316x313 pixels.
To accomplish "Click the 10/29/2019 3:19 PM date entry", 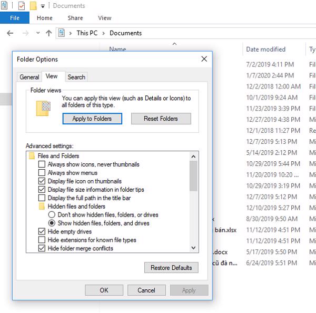I will pos(273,185).
